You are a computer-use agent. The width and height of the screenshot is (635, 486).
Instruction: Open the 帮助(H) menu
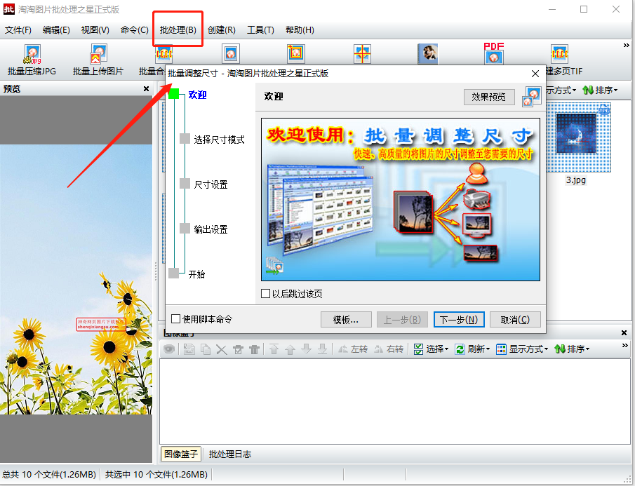pos(300,30)
